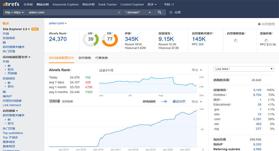Open 热门页面 under Site Explorer 2.0
This screenshot has height=151, width=279.
(9, 52)
